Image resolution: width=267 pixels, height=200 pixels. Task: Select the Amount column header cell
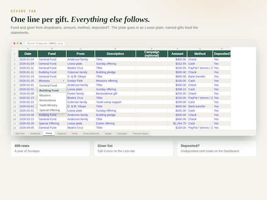(177, 54)
